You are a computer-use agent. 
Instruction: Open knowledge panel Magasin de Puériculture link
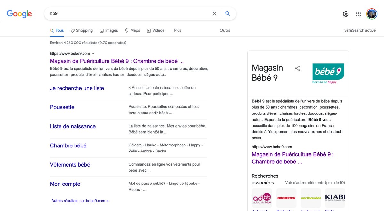[x=293, y=158]
